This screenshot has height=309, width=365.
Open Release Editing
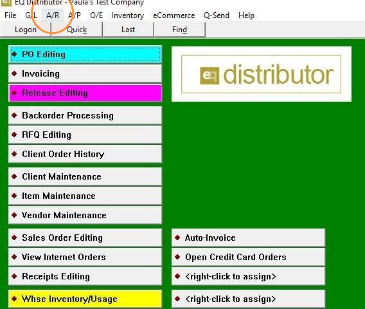pos(85,93)
